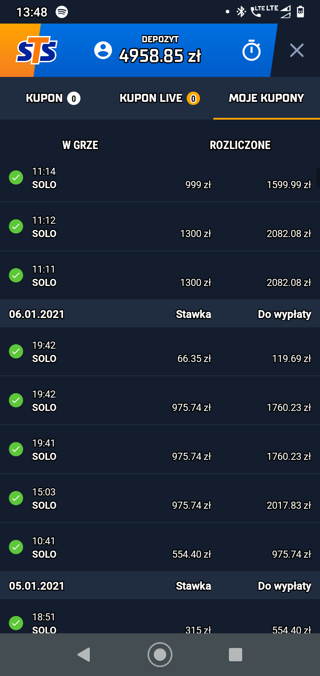Tap green checkmark of 11:14 coupon

[x=16, y=178]
